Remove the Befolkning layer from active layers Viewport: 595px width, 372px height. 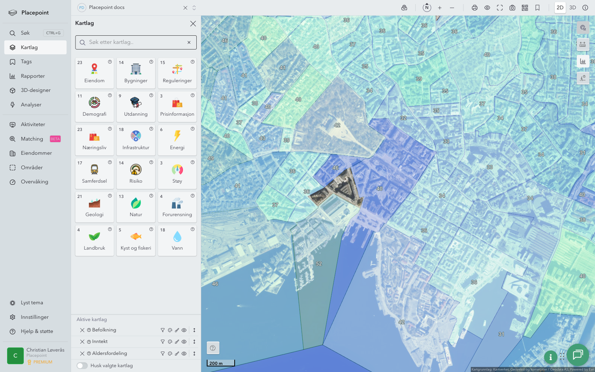click(82, 330)
